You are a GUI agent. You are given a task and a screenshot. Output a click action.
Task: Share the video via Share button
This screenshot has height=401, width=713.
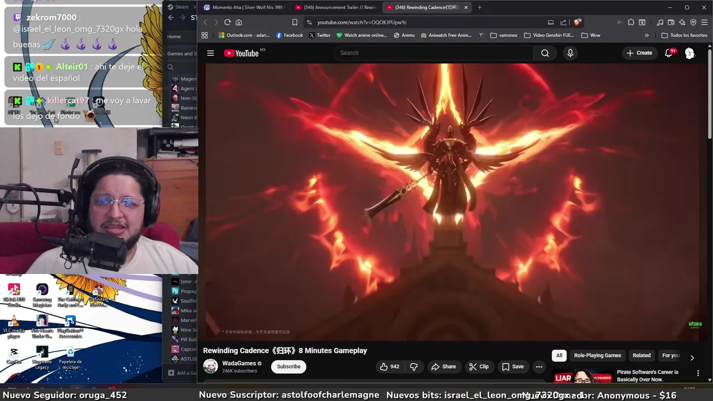click(443, 366)
